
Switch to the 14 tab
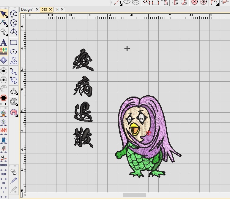point(57,10)
